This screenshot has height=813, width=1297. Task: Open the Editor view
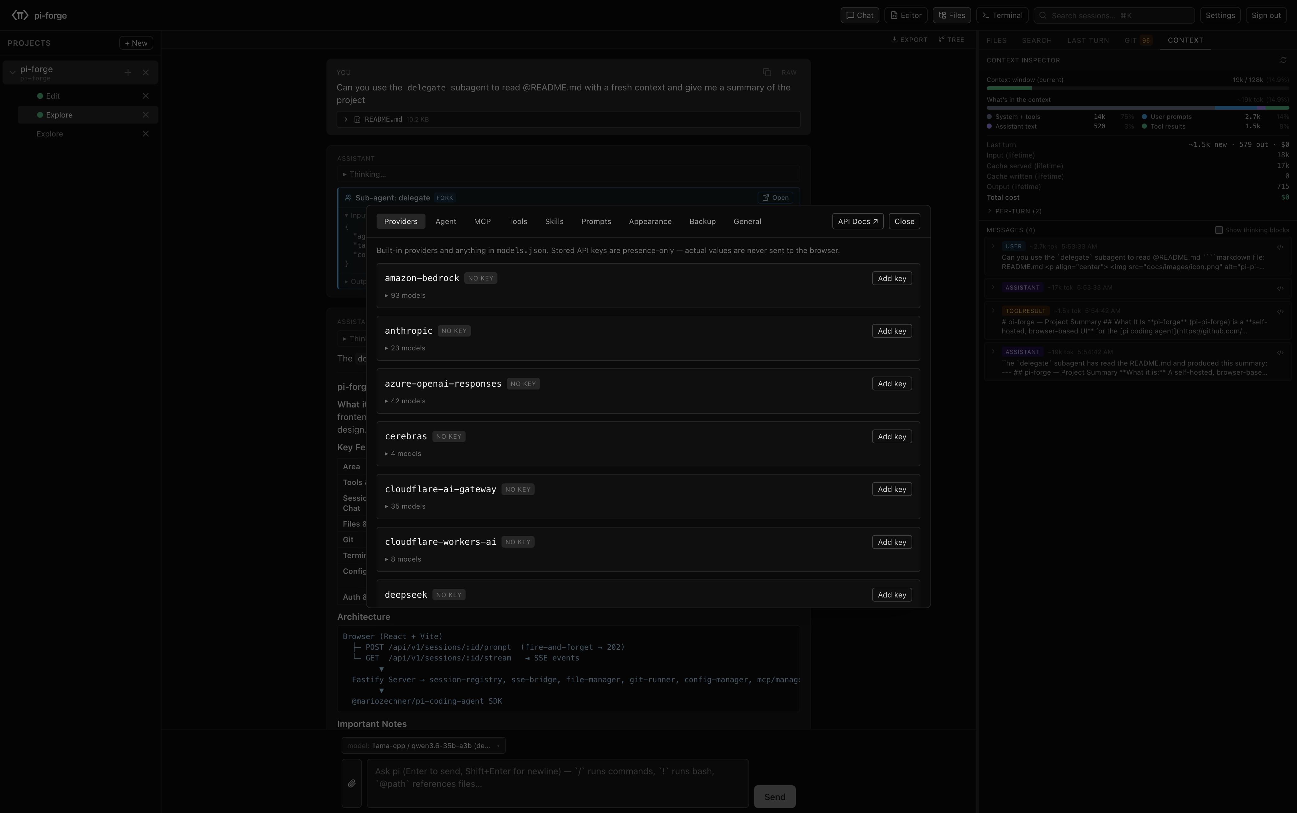906,15
